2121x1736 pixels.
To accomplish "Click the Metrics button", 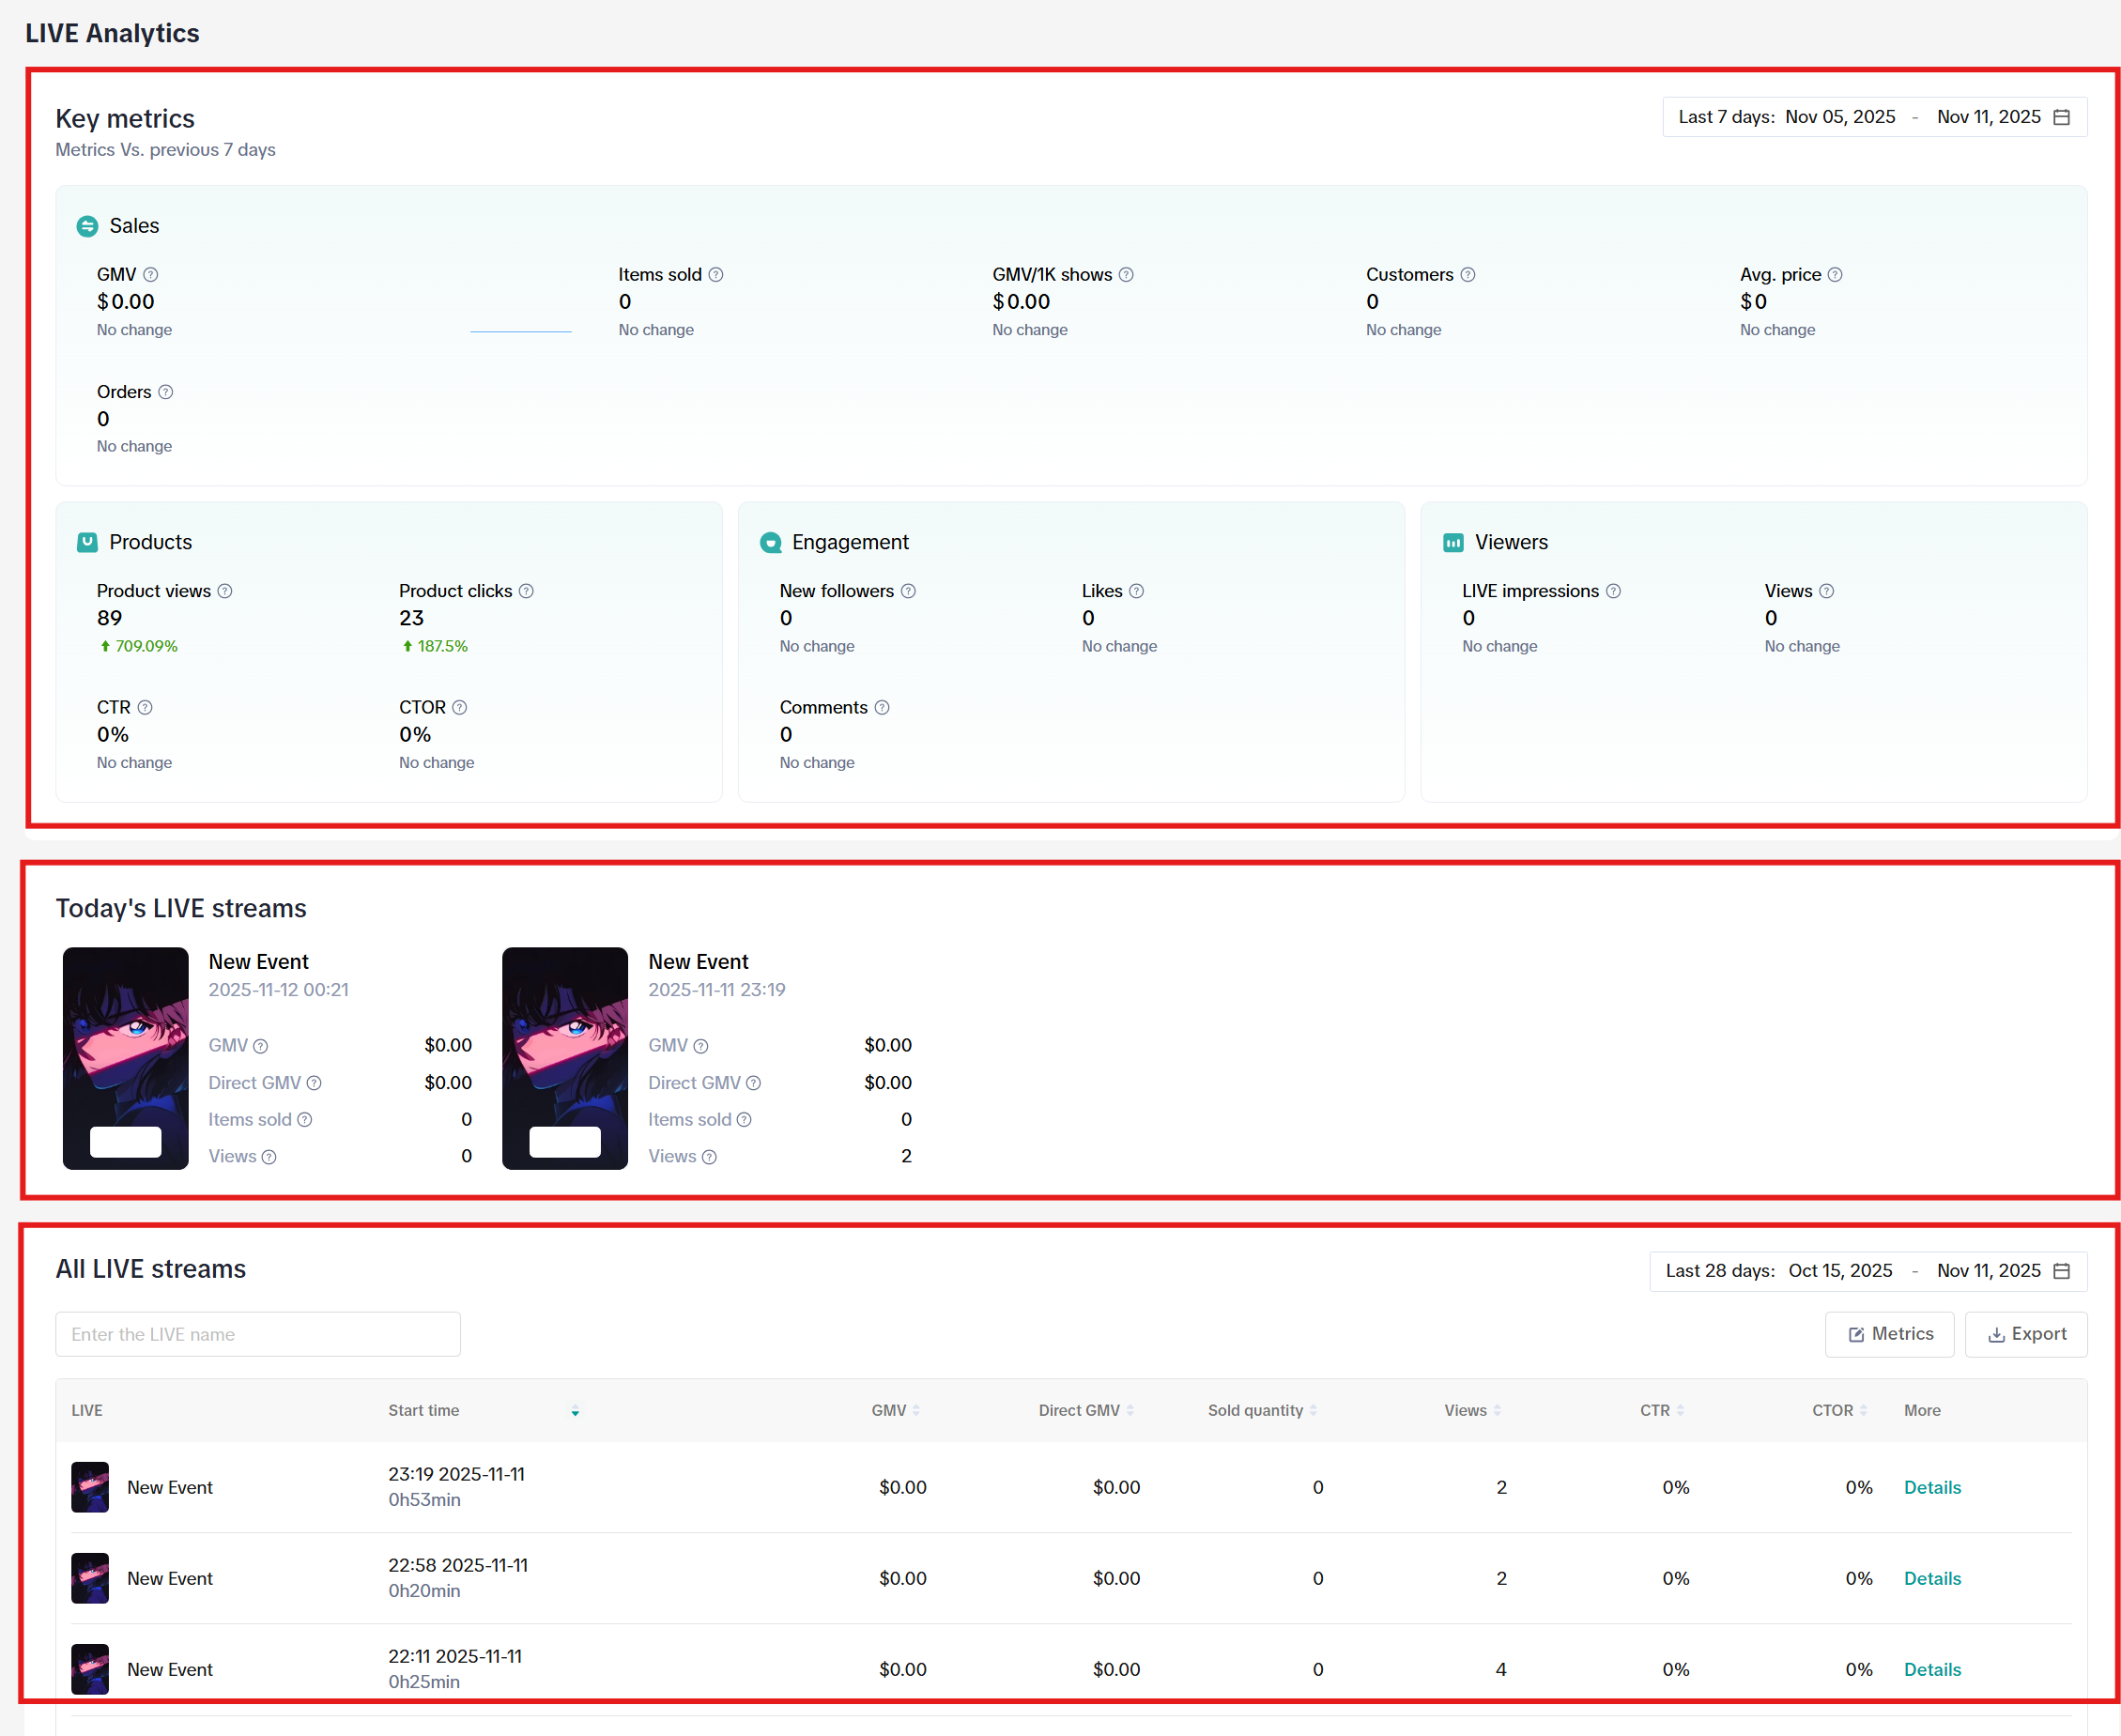I will point(1889,1335).
